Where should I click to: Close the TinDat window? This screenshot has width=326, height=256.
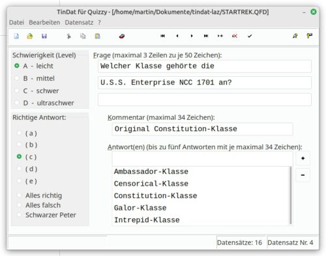(314, 12)
